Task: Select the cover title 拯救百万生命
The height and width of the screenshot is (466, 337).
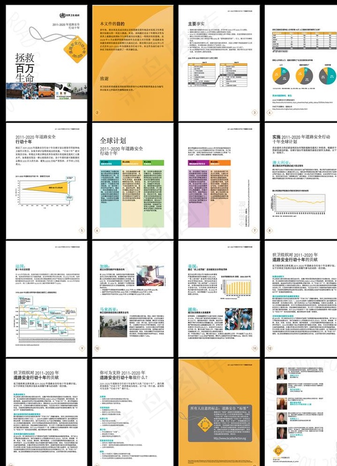Action: click(25, 68)
